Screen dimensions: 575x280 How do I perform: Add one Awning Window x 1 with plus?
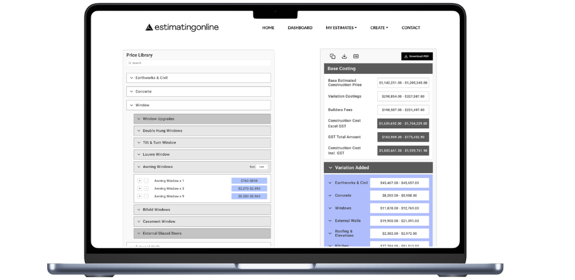(x=140, y=181)
